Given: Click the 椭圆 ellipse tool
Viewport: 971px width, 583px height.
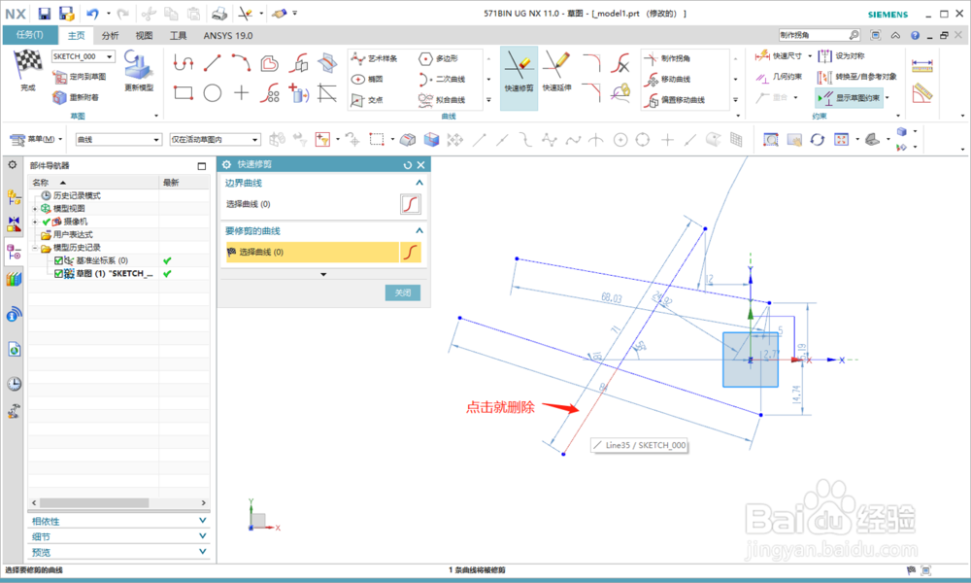Looking at the screenshot, I should [x=367, y=80].
